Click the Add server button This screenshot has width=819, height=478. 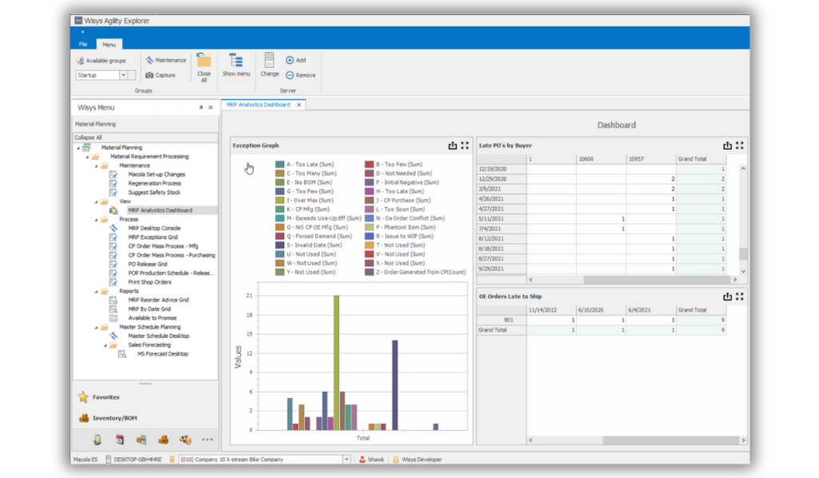295,60
